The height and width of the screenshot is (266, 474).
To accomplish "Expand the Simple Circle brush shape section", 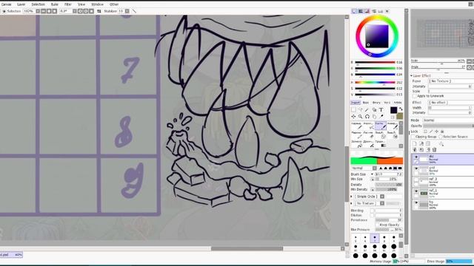I will (352, 197).
